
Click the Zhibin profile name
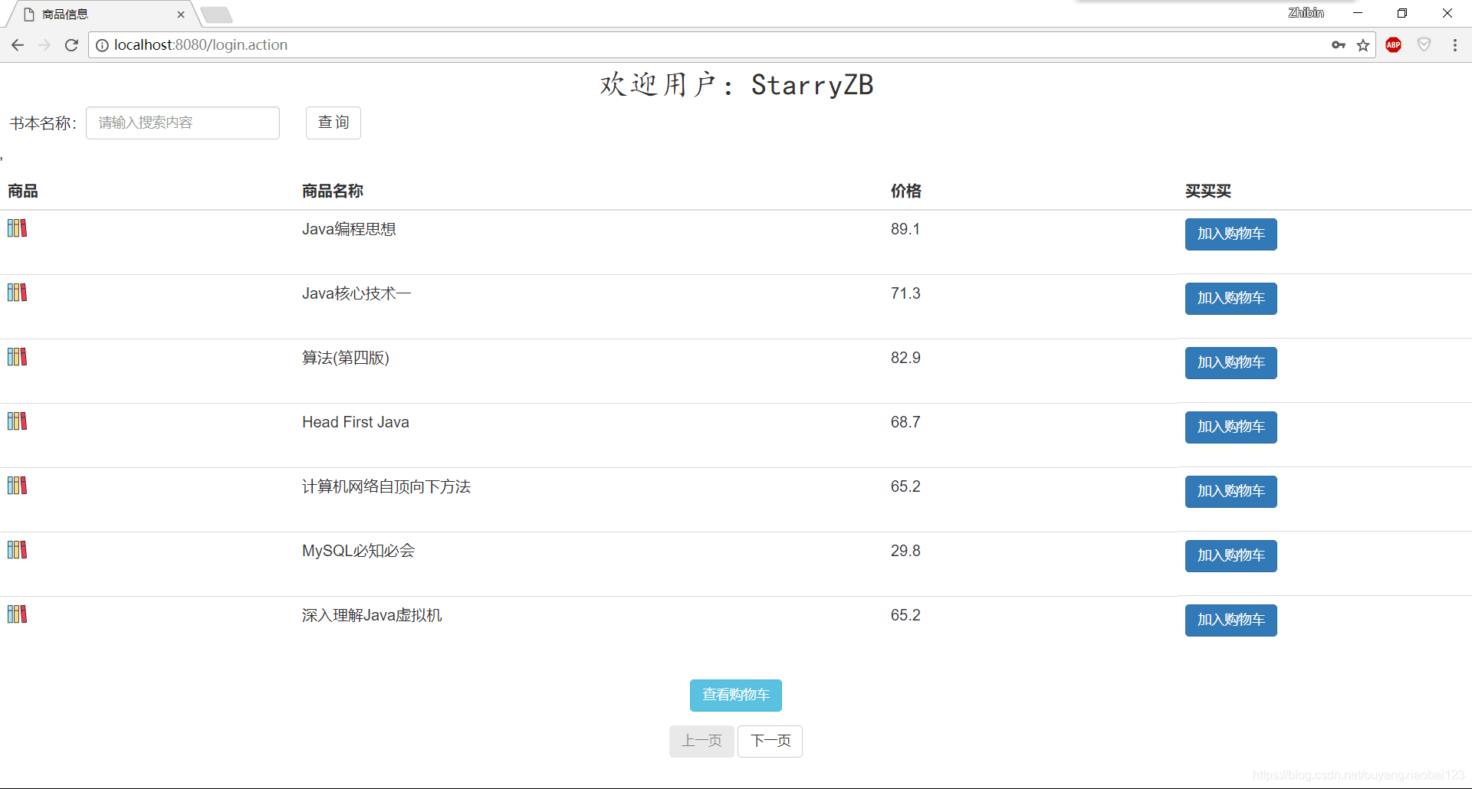(x=1306, y=13)
